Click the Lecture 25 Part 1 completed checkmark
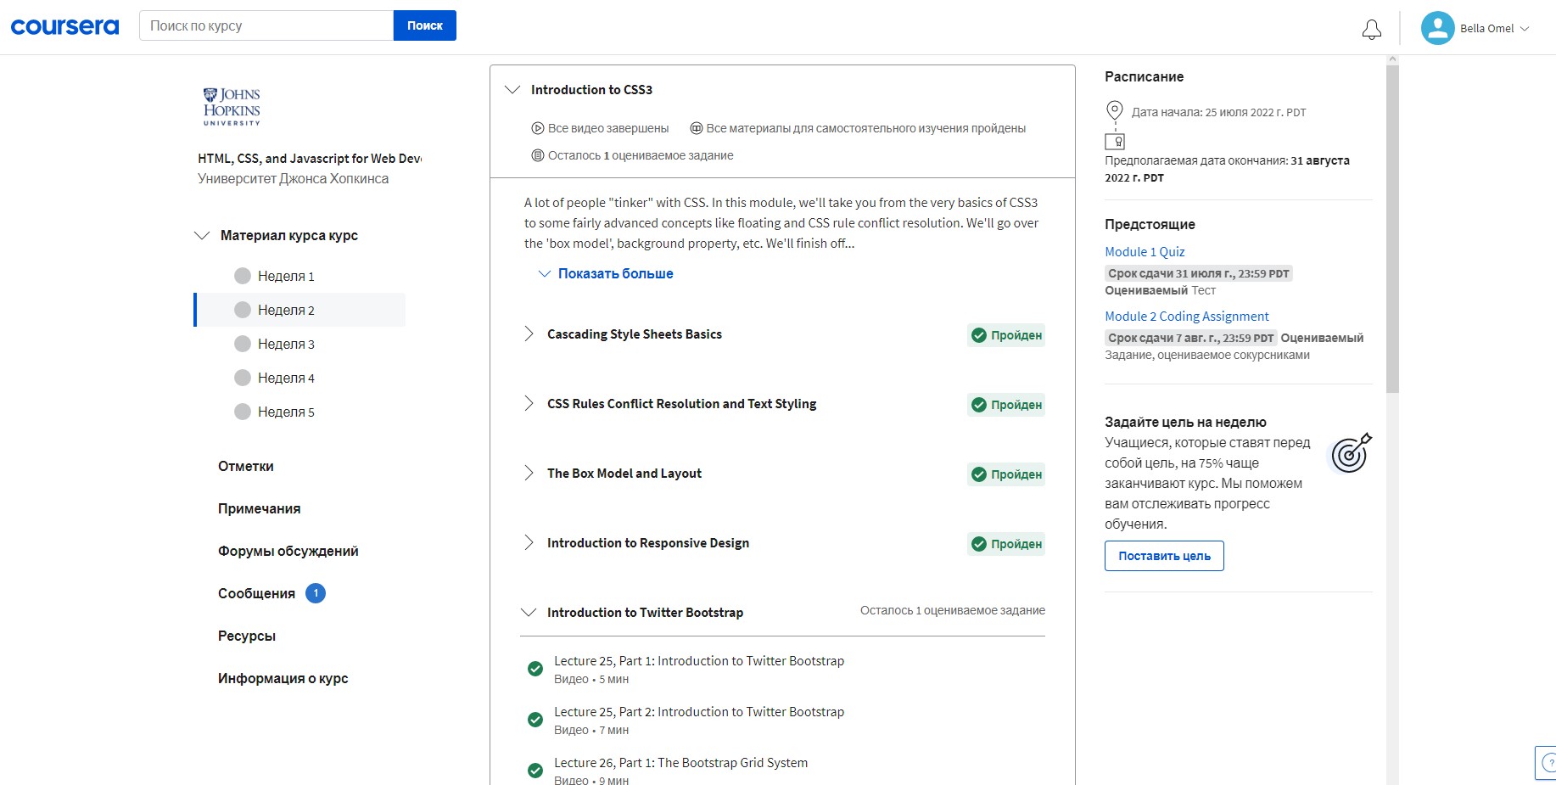 click(535, 669)
